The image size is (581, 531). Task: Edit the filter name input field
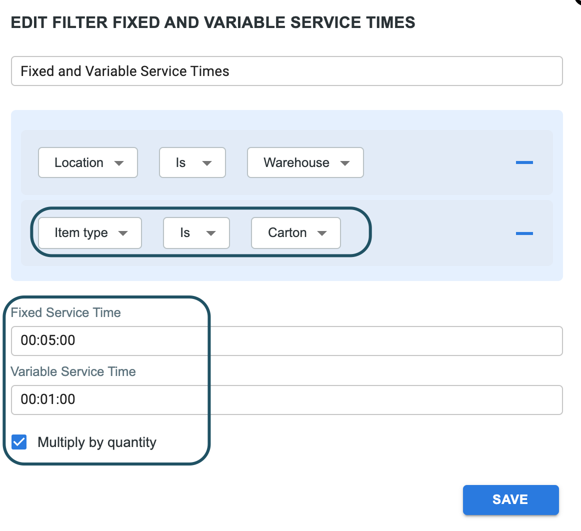pos(287,71)
